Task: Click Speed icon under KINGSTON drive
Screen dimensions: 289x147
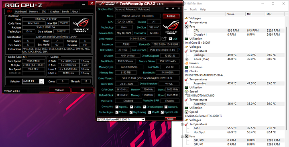Action: pyautogui.click(x=187, y=92)
